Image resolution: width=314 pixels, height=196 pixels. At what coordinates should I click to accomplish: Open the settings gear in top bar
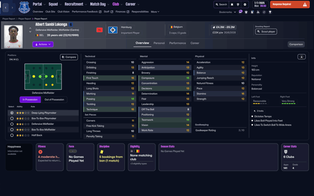click(245, 5)
